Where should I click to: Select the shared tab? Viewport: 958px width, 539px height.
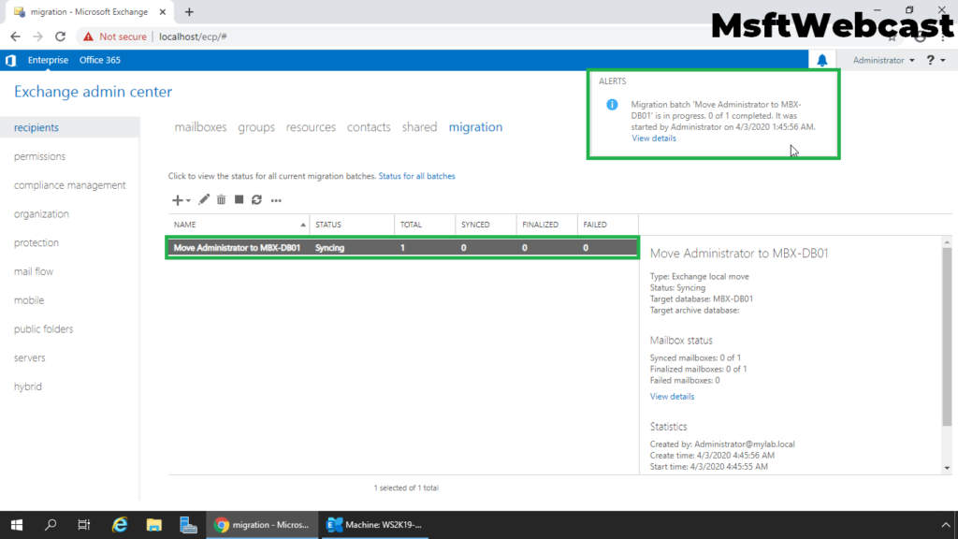(419, 127)
